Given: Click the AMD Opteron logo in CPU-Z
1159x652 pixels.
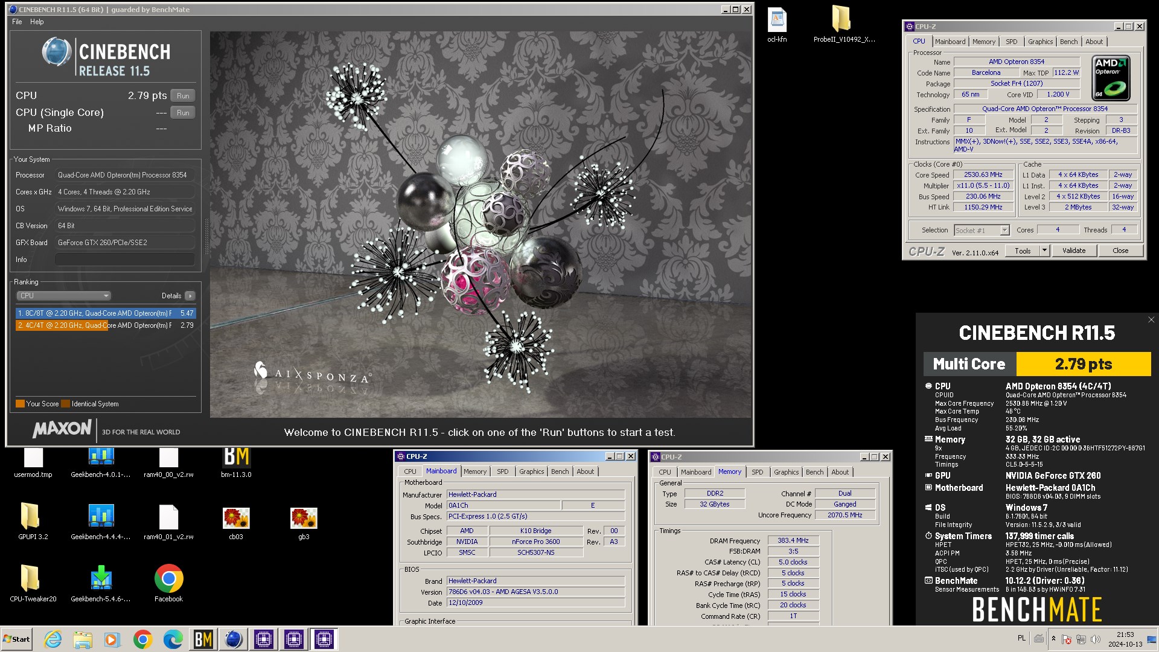Looking at the screenshot, I should point(1111,78).
